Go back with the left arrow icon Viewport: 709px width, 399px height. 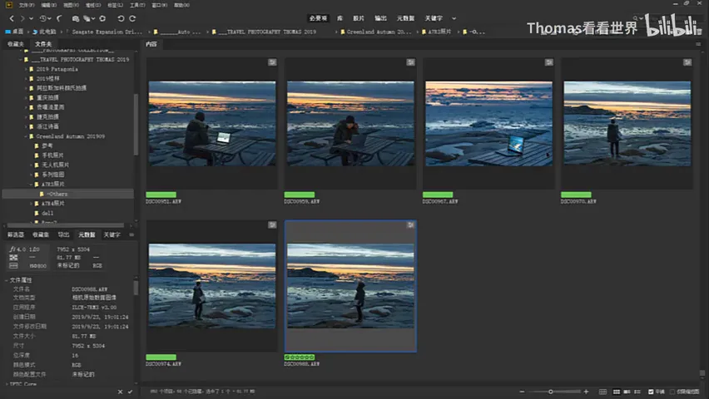[12, 18]
